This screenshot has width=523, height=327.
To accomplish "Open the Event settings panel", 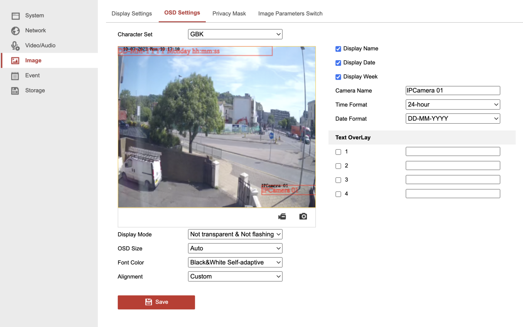I will click(x=32, y=75).
